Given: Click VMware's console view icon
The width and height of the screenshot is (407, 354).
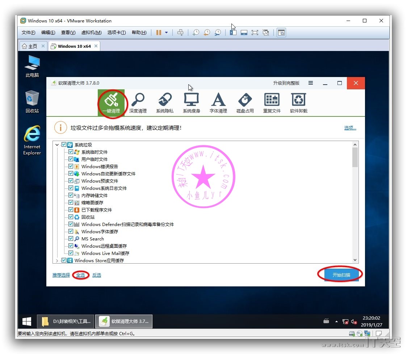Looking at the screenshot, I should [281, 33].
